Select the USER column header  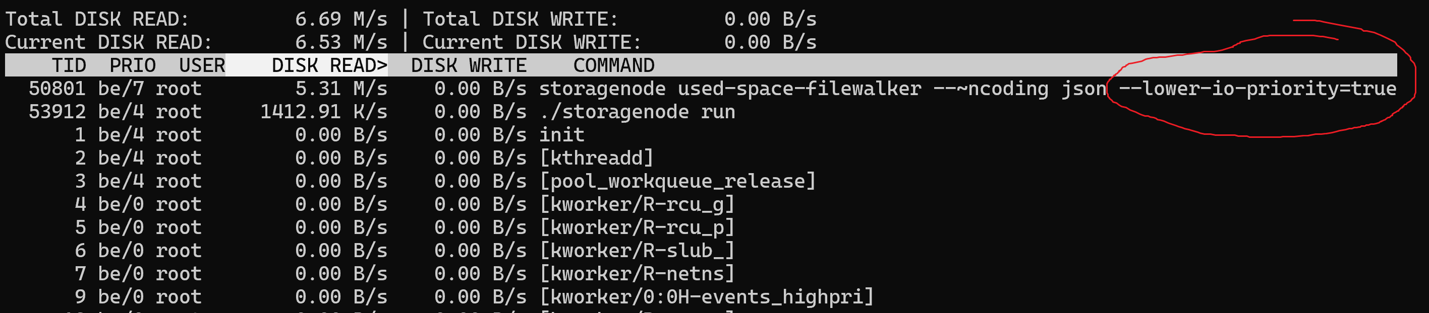[x=202, y=65]
